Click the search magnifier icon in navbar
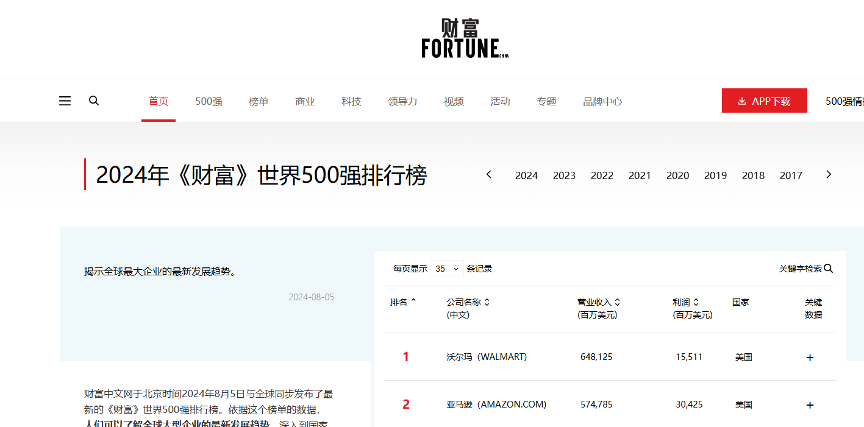 click(x=94, y=101)
